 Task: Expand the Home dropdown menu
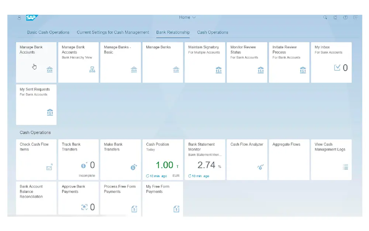[187, 17]
